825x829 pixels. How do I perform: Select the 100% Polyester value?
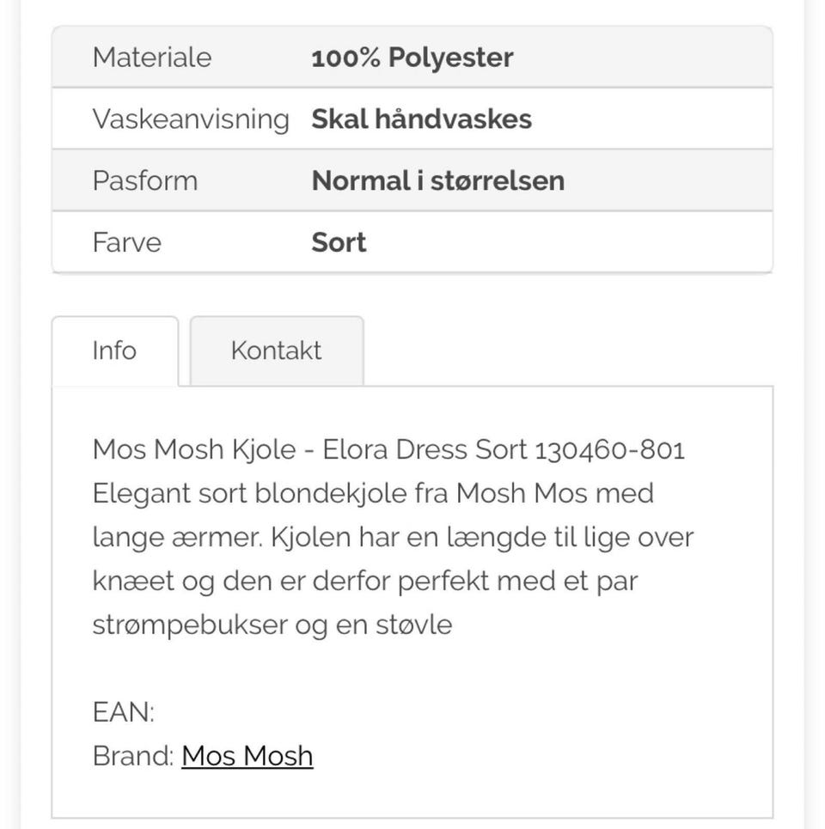pyautogui.click(x=412, y=58)
